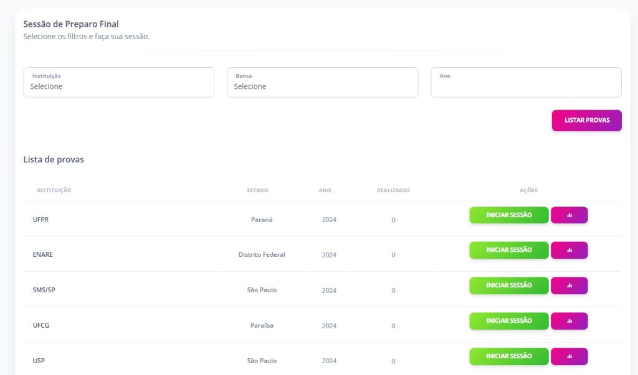Image resolution: width=638 pixels, height=375 pixels.
Task: Select the USP institution cell
Action: [39, 360]
